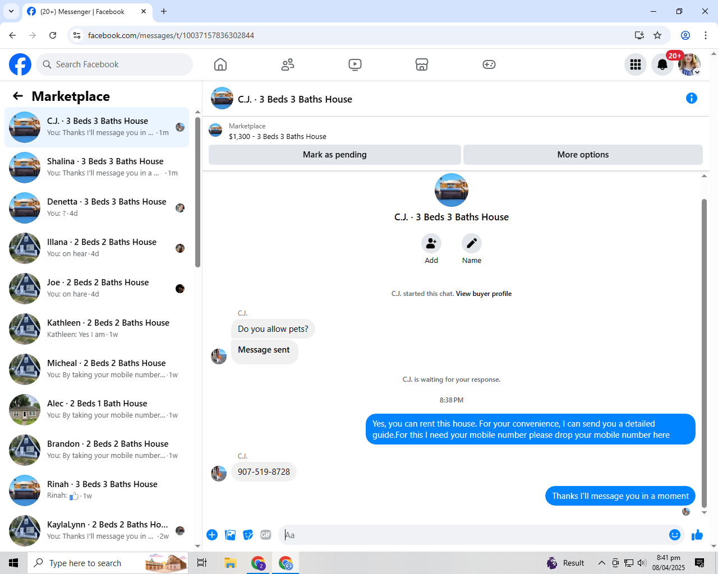Close the Messenger browser tab
Screen dimensions: 718x574
pyautogui.click(x=144, y=11)
